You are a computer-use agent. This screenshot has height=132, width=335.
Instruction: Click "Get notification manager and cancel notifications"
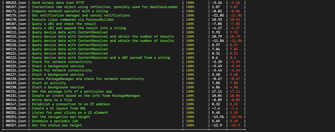point(81,15)
